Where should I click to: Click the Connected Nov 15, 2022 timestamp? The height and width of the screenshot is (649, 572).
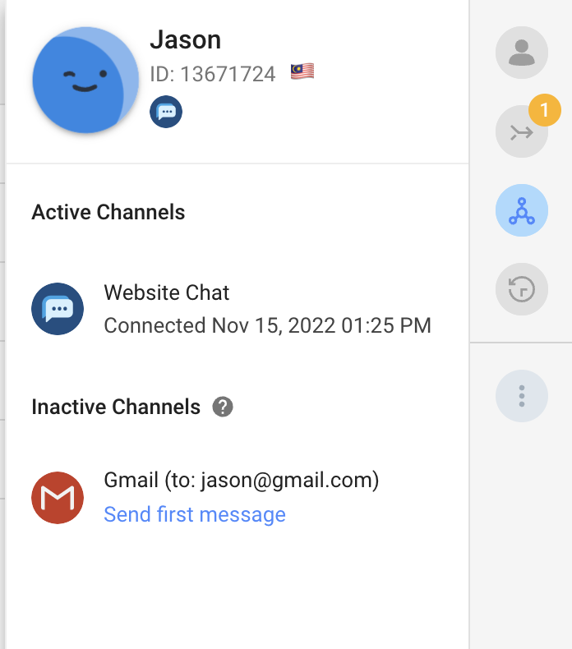(268, 325)
